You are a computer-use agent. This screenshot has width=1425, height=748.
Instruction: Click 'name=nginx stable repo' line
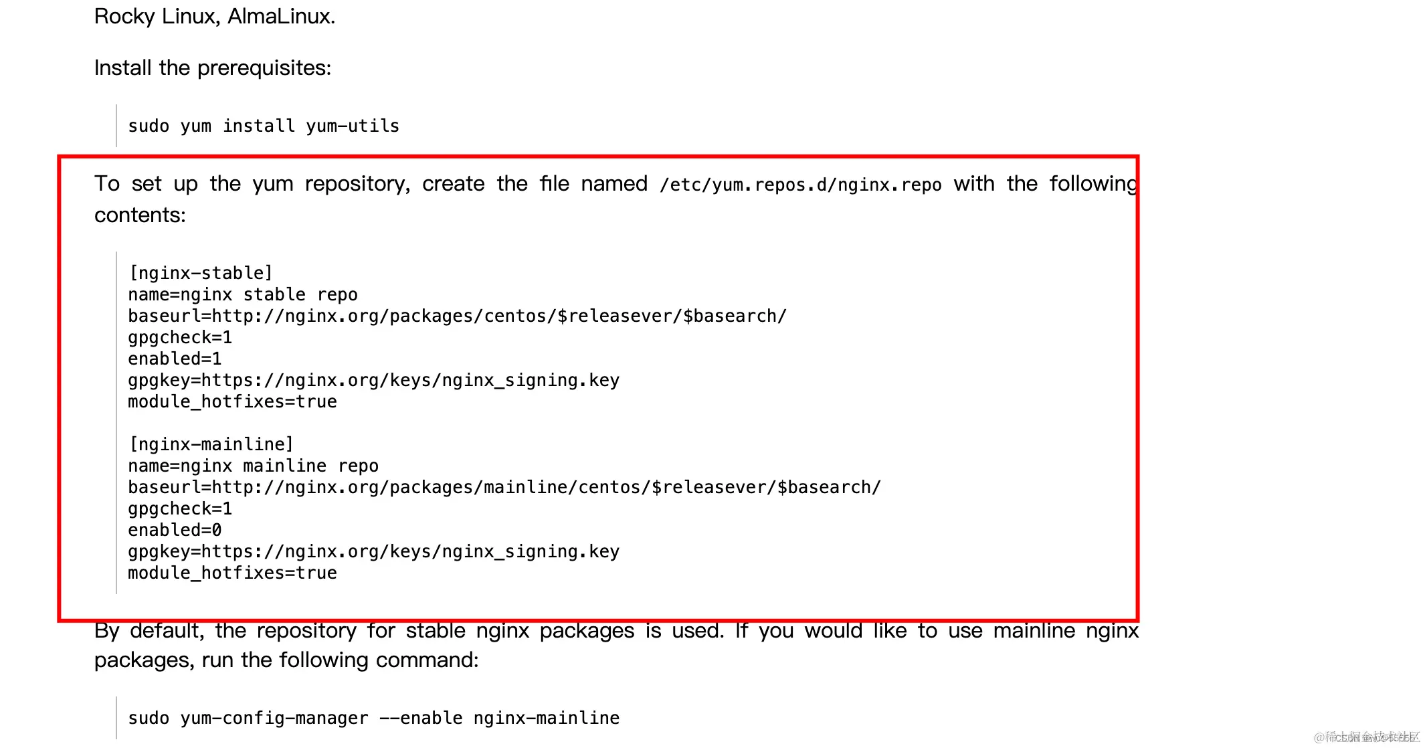[x=242, y=294]
